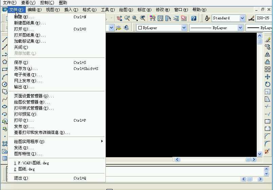Screen dimensions: 273x190
Task: Select the Construction Line tool
Action: click(x=5, y=47)
